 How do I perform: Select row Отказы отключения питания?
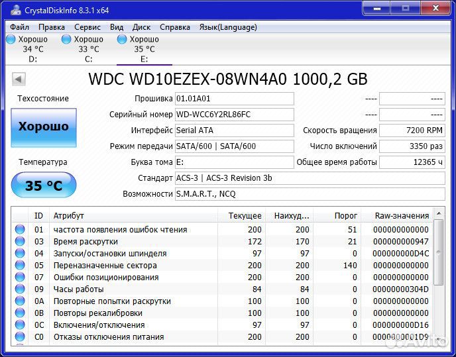coord(222,336)
